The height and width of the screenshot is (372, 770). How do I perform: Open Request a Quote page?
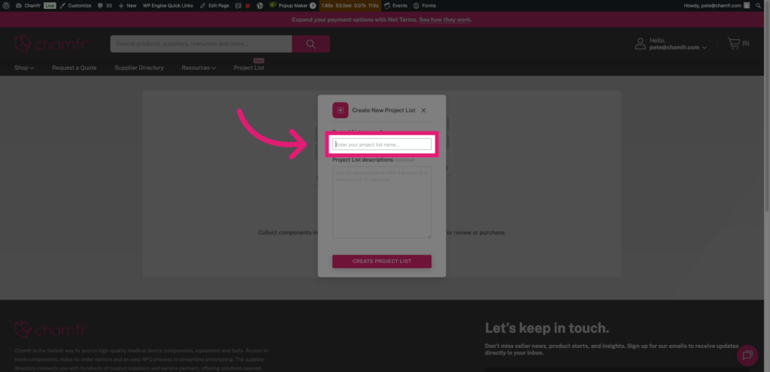pyautogui.click(x=74, y=68)
